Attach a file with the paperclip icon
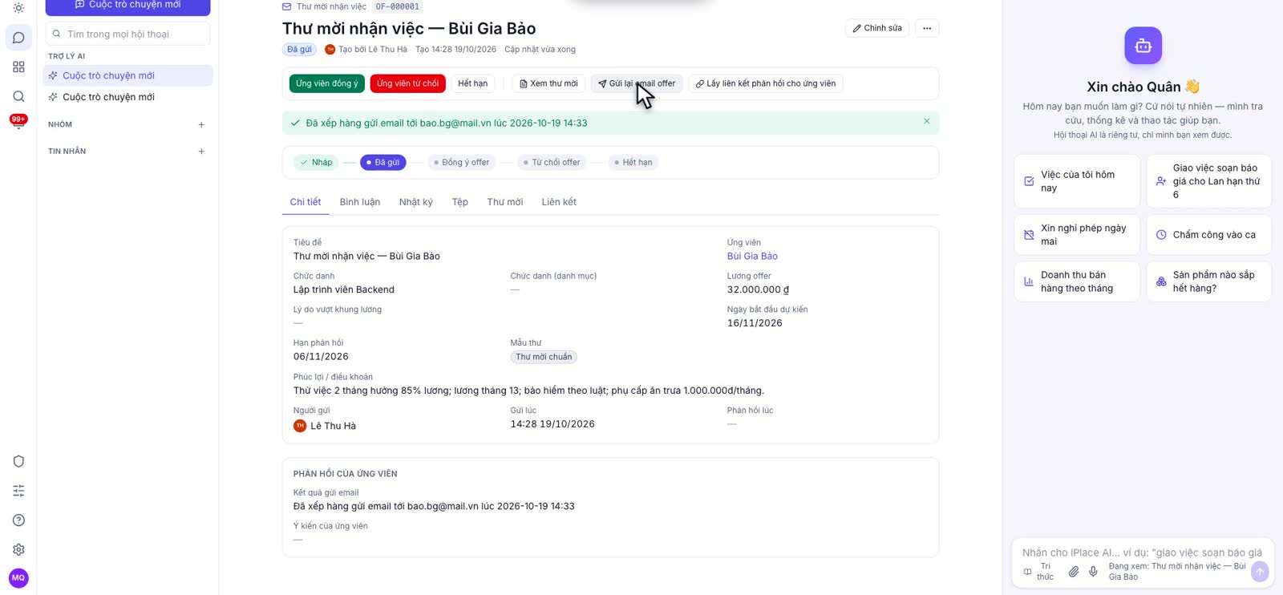Image resolution: width=1283 pixels, height=595 pixels. coord(1074,572)
